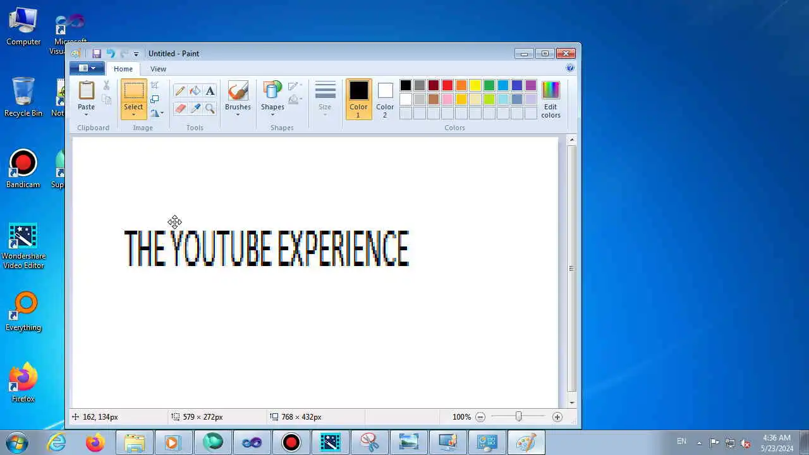Select the Pencil tool

coord(180,91)
